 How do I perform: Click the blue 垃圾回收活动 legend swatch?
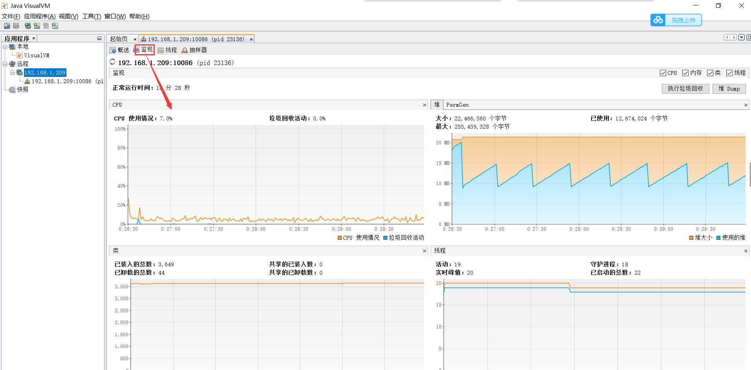point(385,238)
